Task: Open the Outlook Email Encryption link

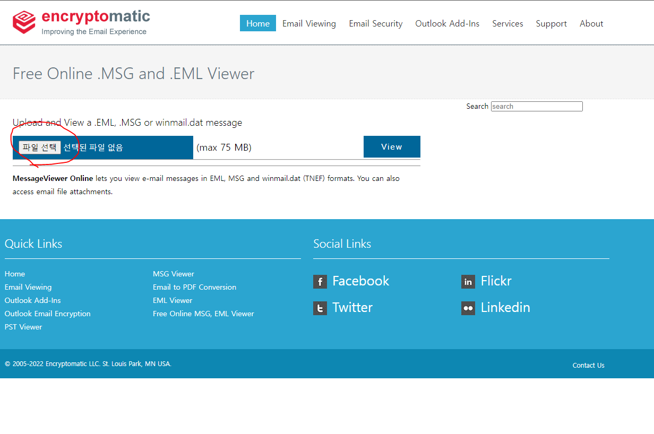Action: 48,314
